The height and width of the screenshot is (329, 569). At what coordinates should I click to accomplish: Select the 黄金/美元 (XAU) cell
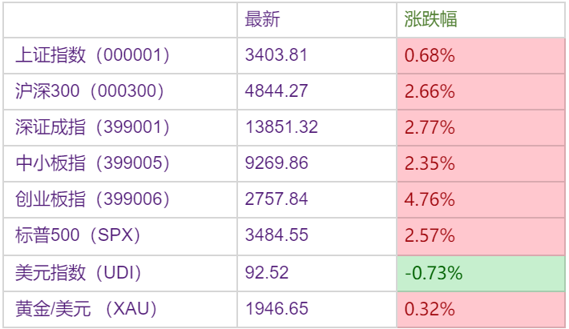pyautogui.click(x=86, y=308)
